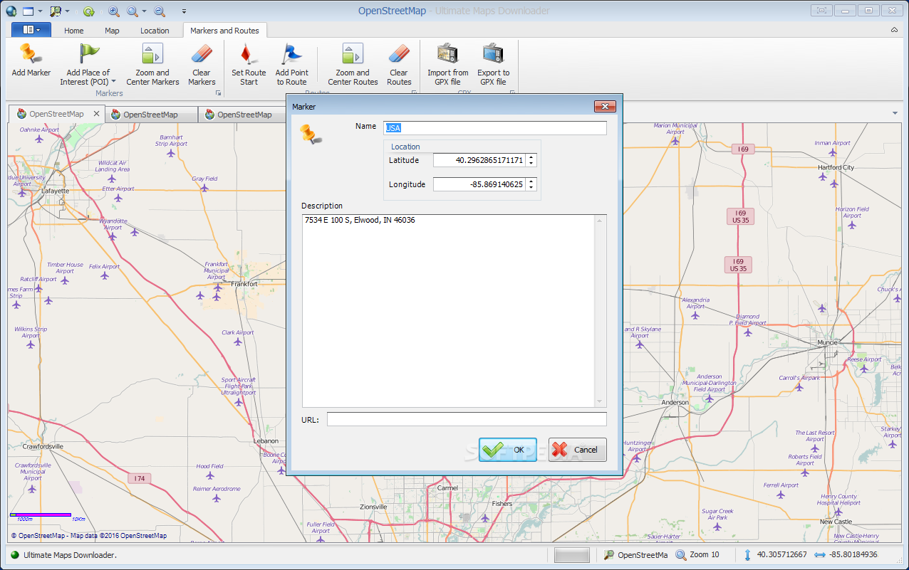The image size is (909, 570).
Task: Click the OpenStreetMap status bar icon
Action: click(x=609, y=555)
